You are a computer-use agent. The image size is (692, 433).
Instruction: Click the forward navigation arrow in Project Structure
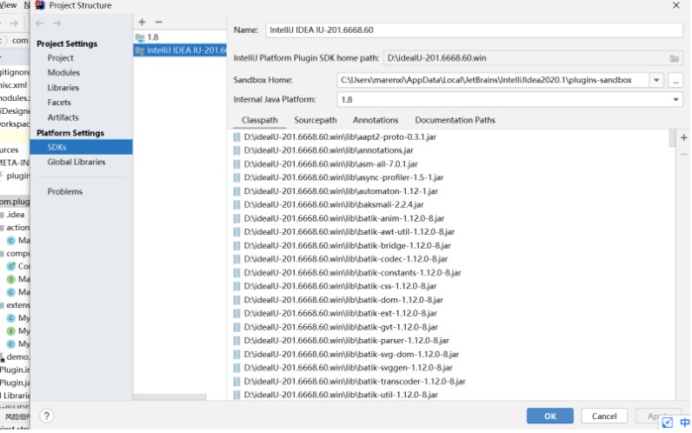coord(57,23)
